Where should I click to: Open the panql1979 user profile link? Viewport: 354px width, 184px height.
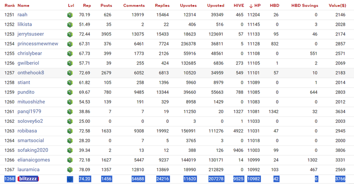pos(29,111)
